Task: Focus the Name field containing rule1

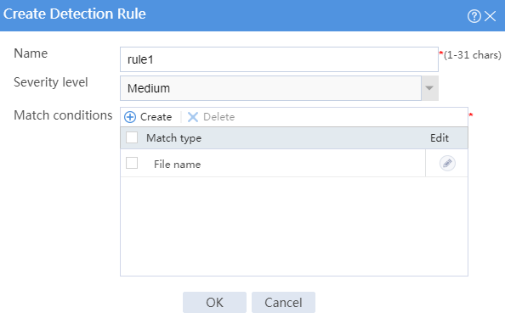Action: click(279, 59)
